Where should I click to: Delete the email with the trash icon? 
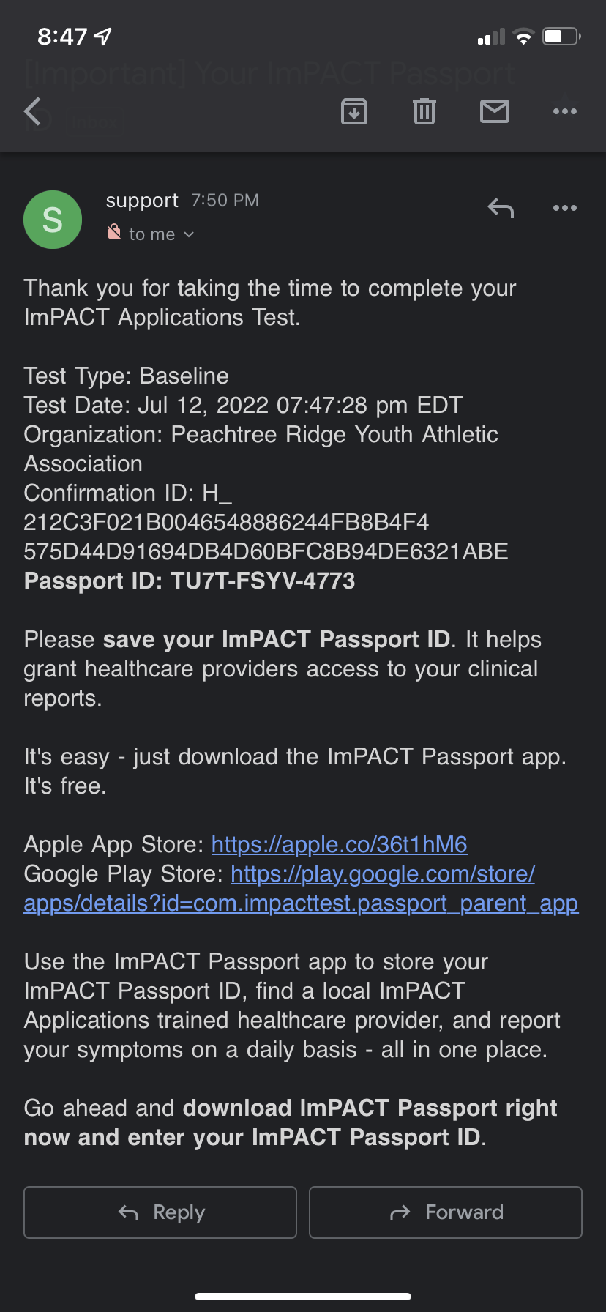click(424, 111)
